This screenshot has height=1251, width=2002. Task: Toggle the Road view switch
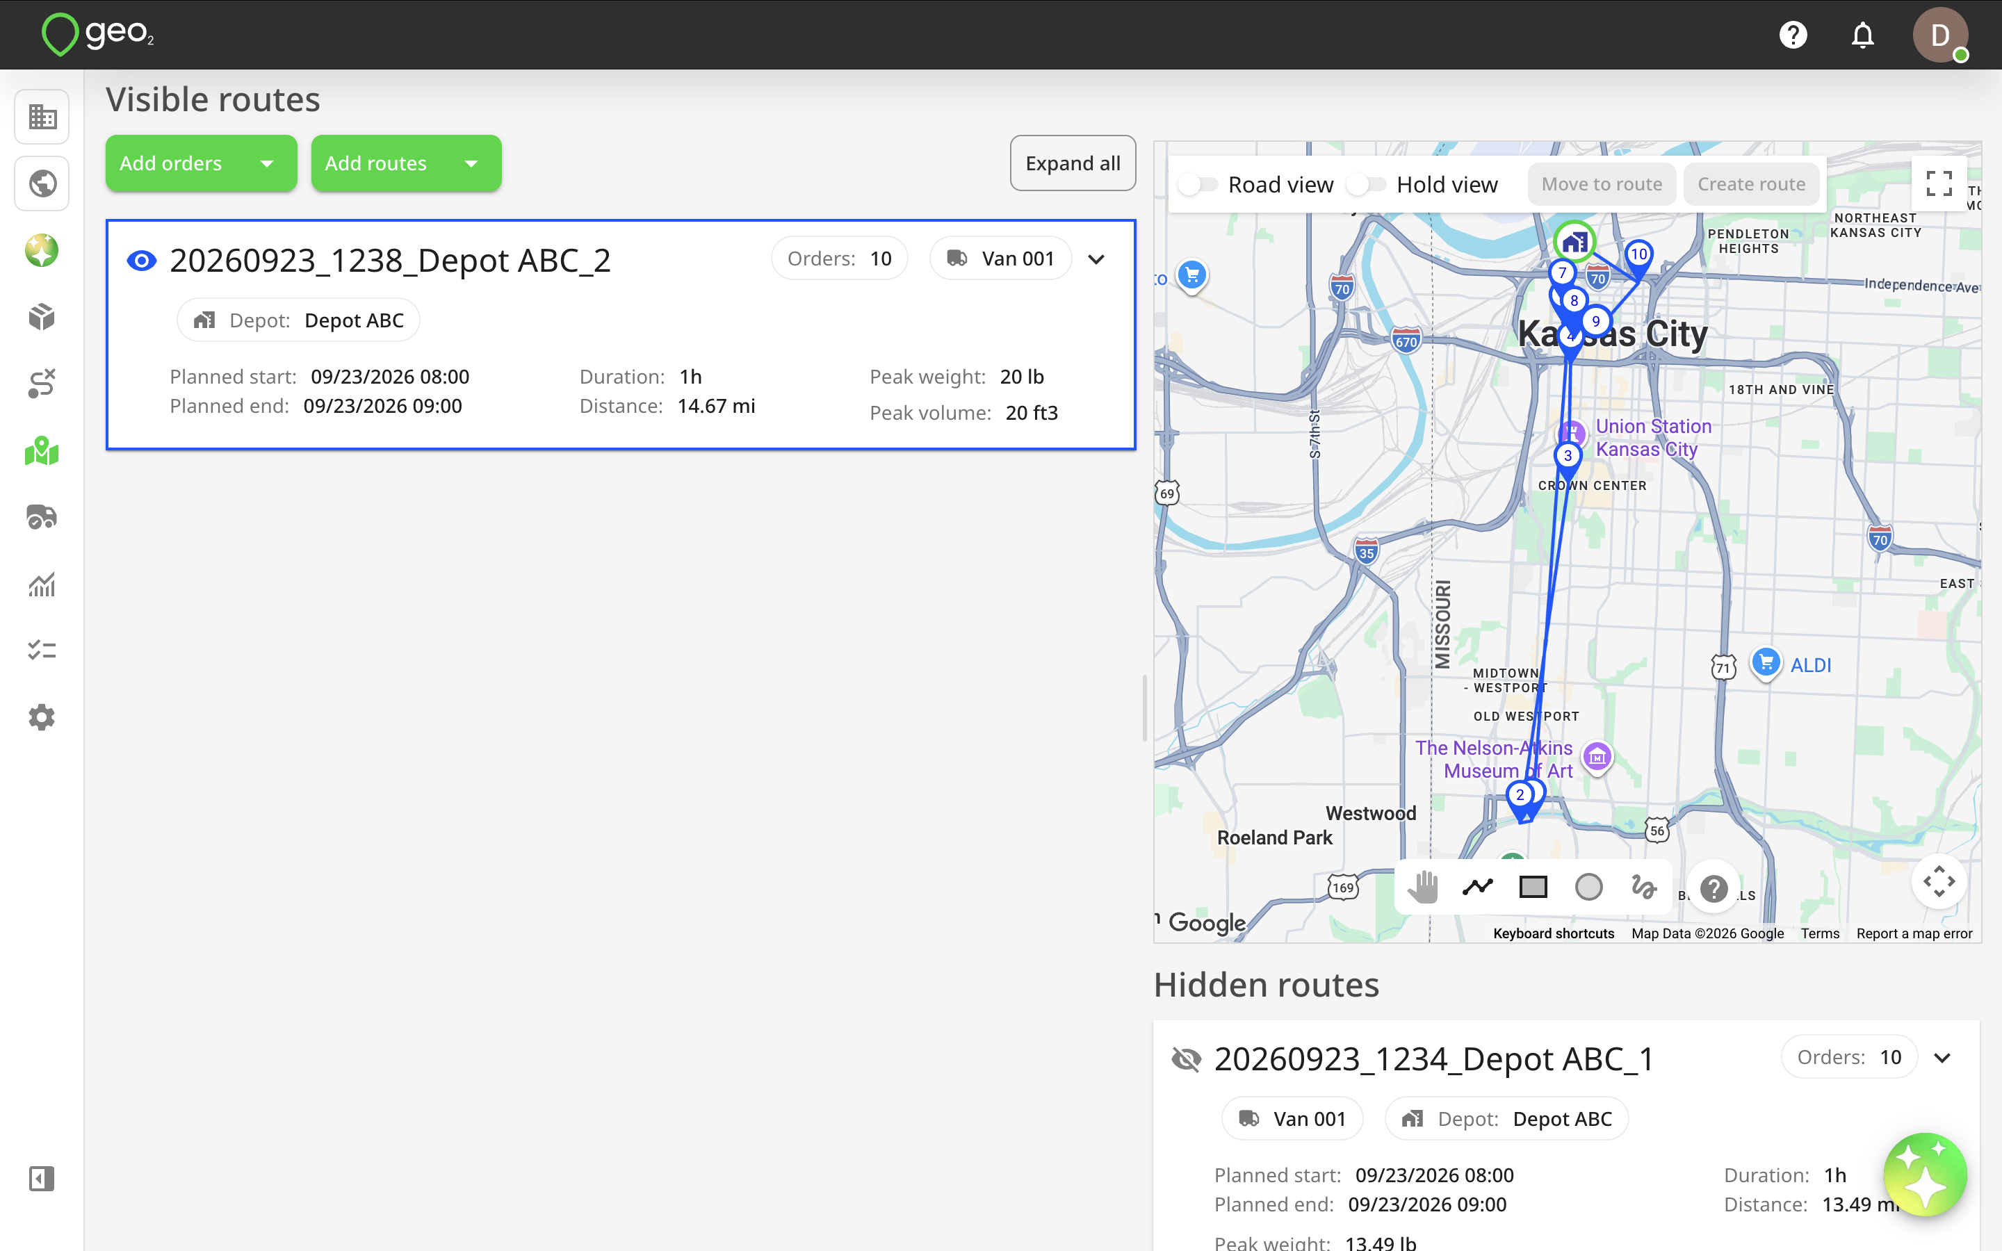[1197, 184]
